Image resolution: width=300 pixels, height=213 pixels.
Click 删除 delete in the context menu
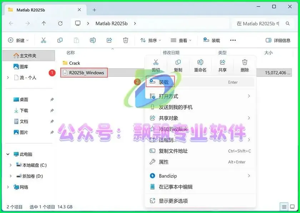245,66
